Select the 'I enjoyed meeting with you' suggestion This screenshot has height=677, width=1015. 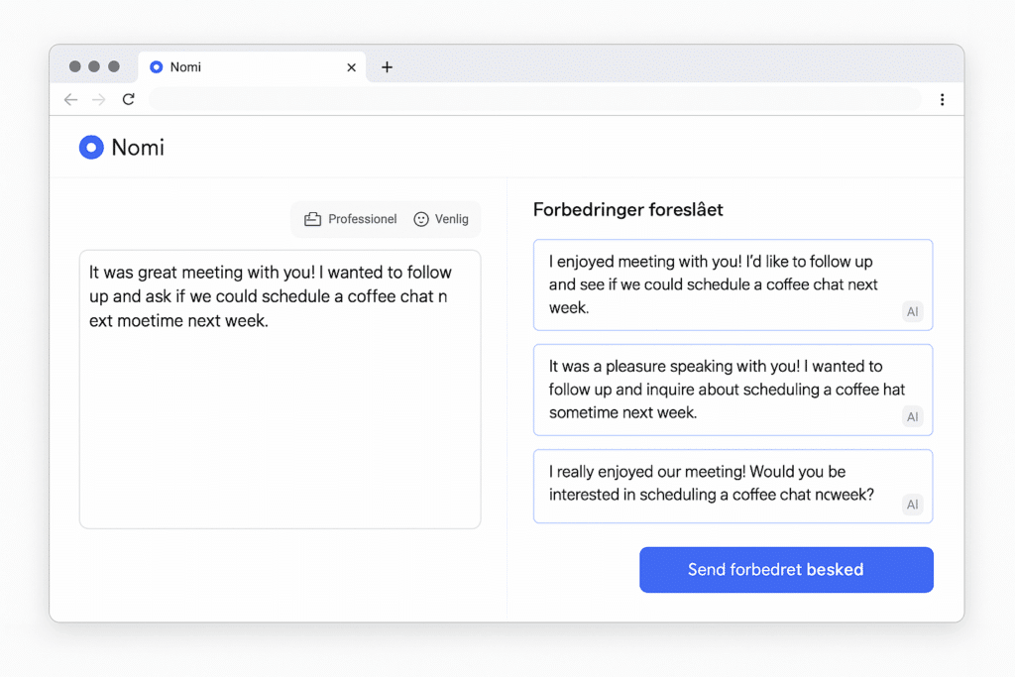click(x=714, y=284)
